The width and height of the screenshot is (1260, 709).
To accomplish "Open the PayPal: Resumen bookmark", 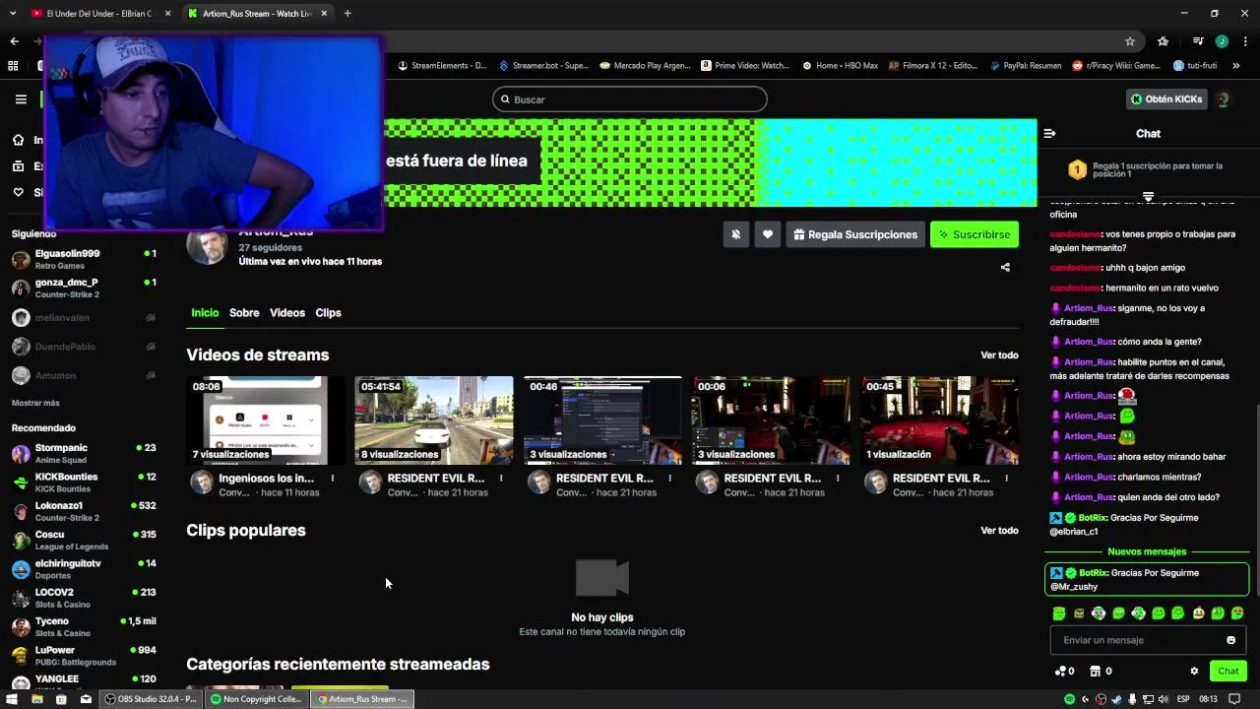I will (1024, 66).
